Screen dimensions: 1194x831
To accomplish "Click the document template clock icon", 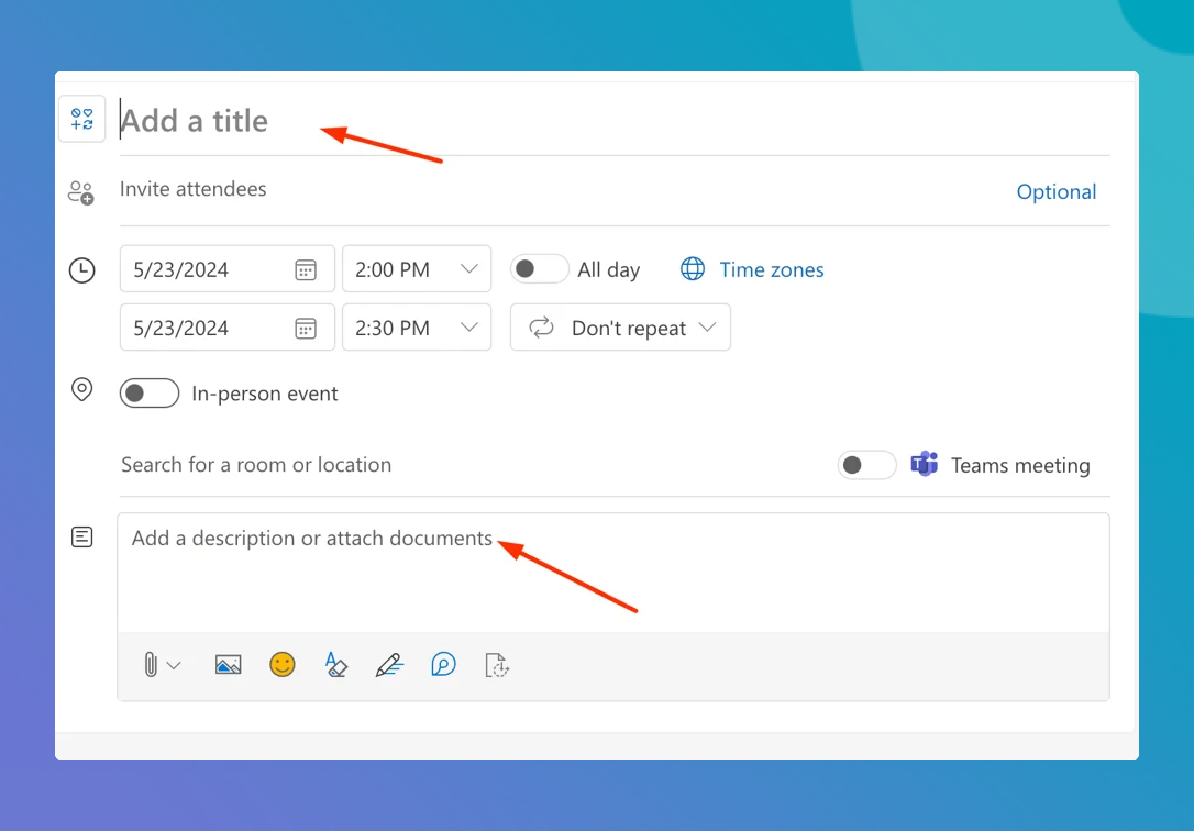I will click(497, 665).
